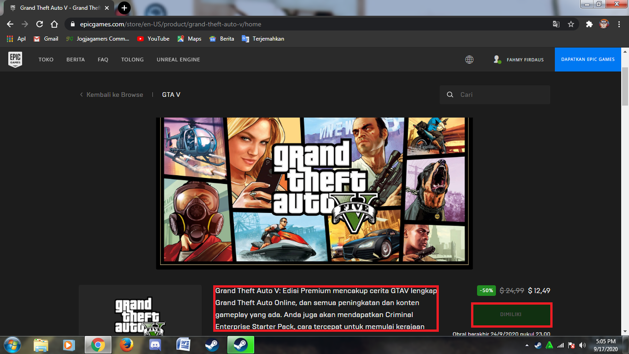Go back with the browser back arrow
629x354 pixels.
point(10,24)
